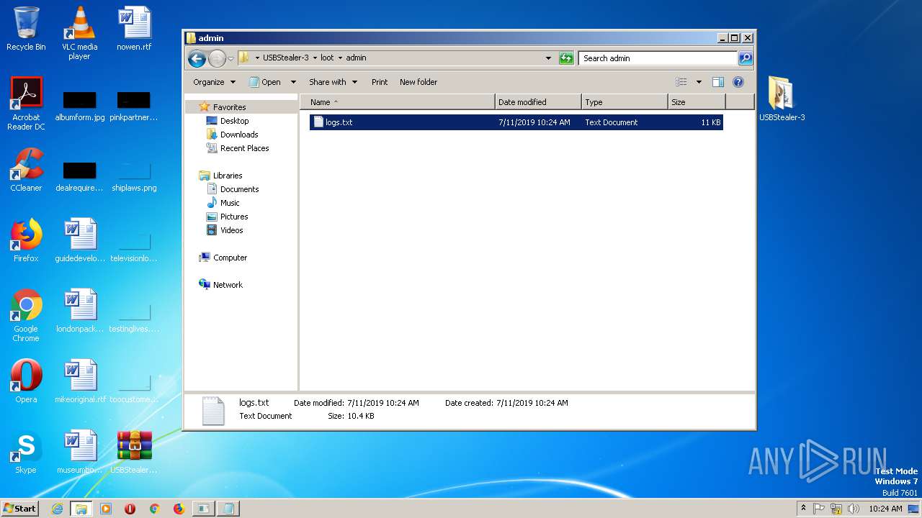Open Pictures library
Screen dimensions: 922x518
(234, 217)
